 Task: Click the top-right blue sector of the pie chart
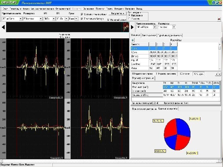point(183,128)
